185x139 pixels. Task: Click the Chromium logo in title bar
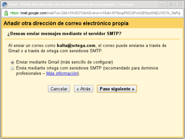coord(5,5)
